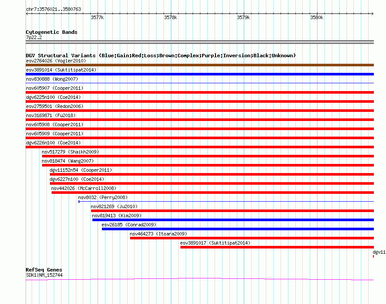Click the red bar under dgv6225n100

click(x=200, y=101)
